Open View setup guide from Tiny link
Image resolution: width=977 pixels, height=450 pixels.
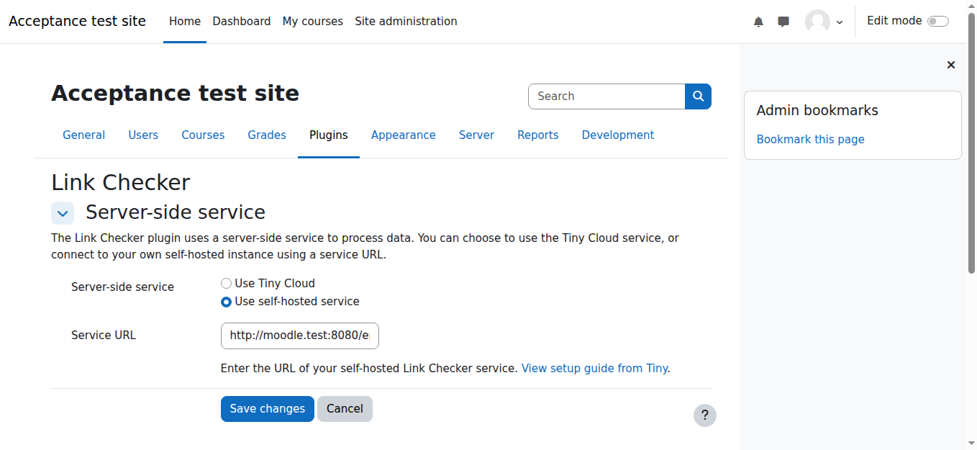coord(594,369)
